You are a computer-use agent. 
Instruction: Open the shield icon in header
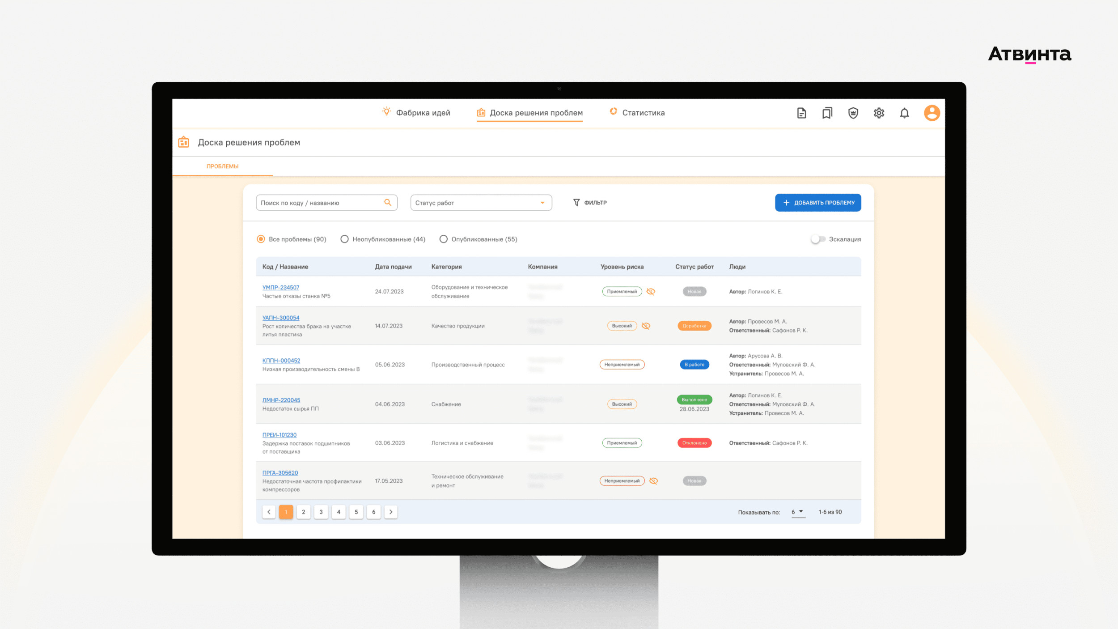(x=853, y=113)
